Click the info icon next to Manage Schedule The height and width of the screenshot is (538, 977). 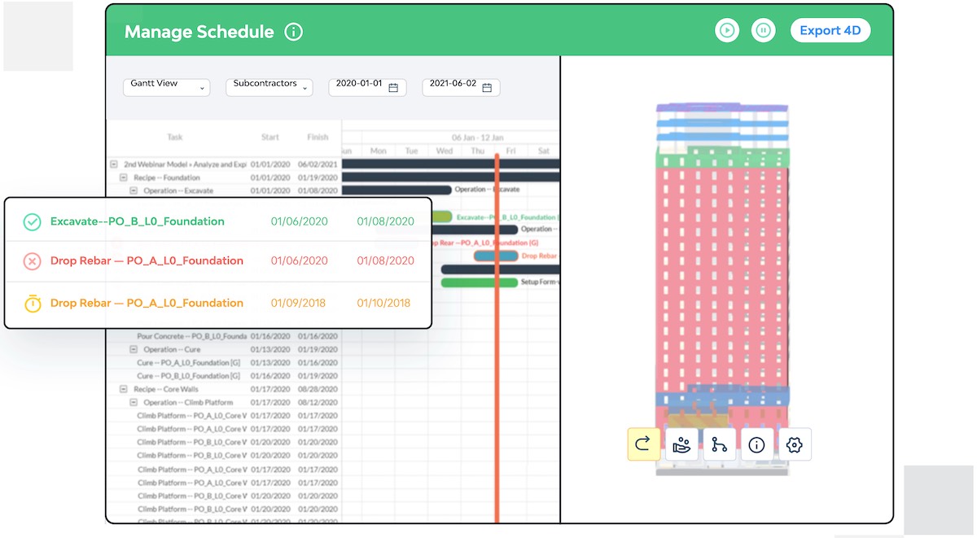pyautogui.click(x=291, y=32)
